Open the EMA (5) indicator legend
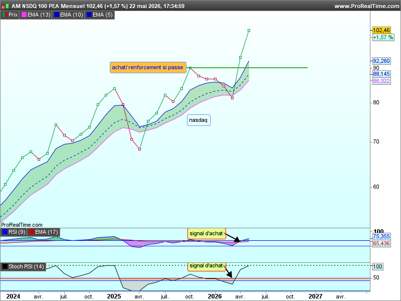This screenshot has height=301, width=401. click(x=99, y=15)
